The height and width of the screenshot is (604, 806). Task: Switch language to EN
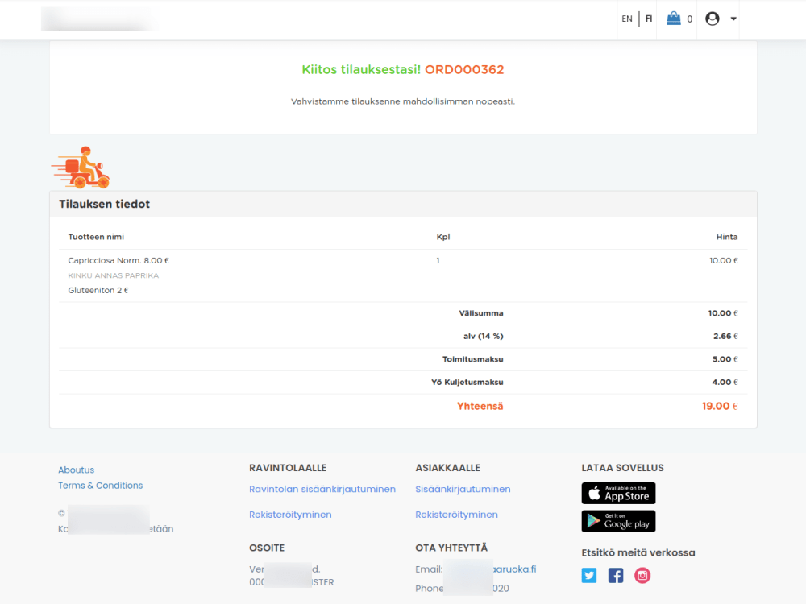pos(626,19)
